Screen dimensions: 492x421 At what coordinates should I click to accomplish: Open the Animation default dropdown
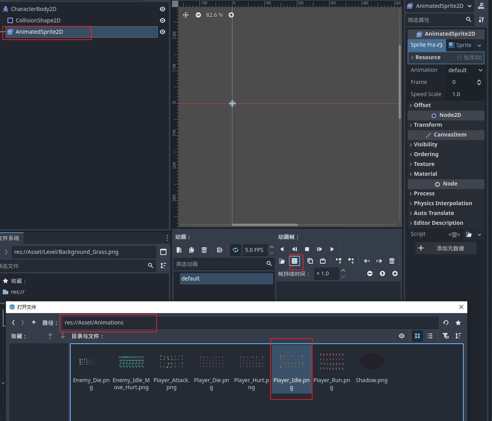[465, 70]
